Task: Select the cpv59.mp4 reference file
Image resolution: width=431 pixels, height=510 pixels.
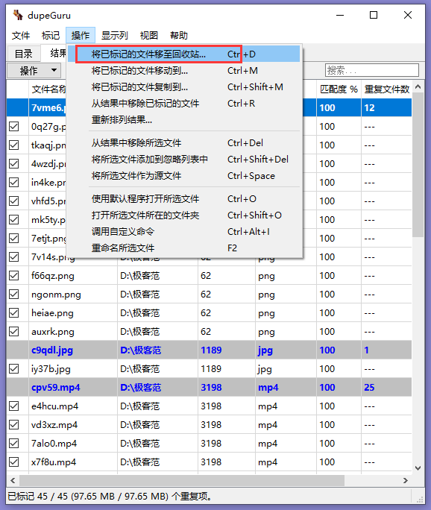Action: coord(56,388)
